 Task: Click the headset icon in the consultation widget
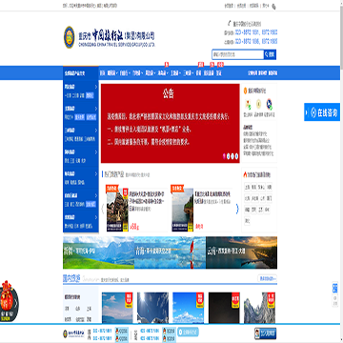(x=313, y=112)
